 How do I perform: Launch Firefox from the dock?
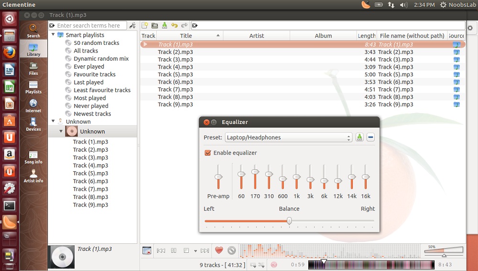coord(9,52)
